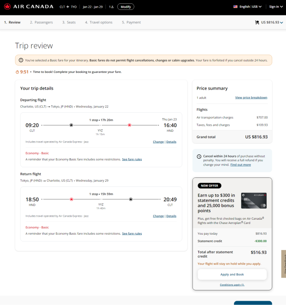
Task: Click the Jan 22 - Jan 29 dates in header
Action: (93, 7)
